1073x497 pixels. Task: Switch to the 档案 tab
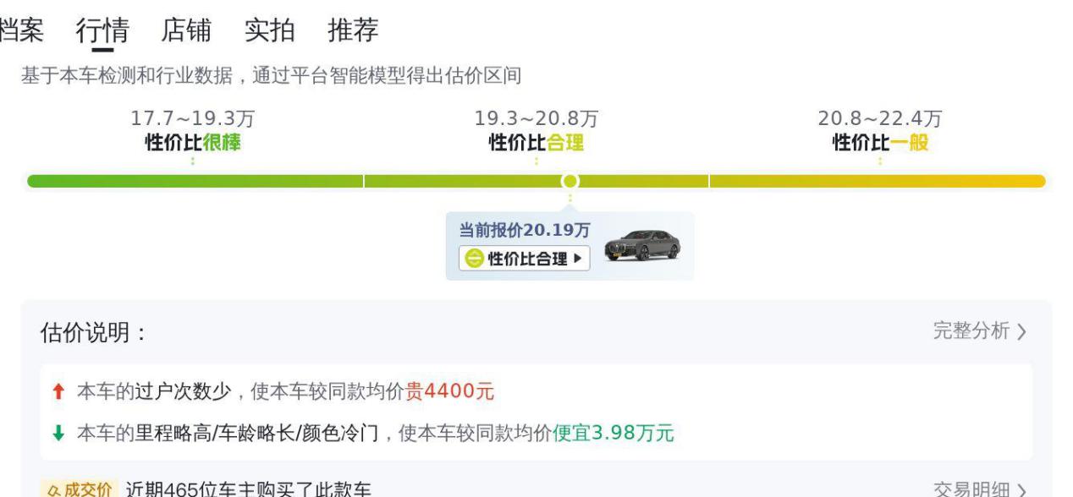tap(21, 30)
